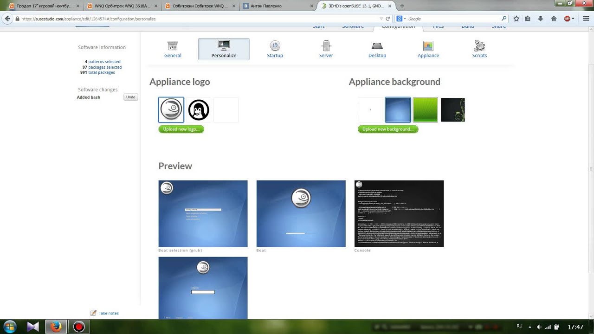
Task: Click the search magnifier icon
Action: [504, 19]
